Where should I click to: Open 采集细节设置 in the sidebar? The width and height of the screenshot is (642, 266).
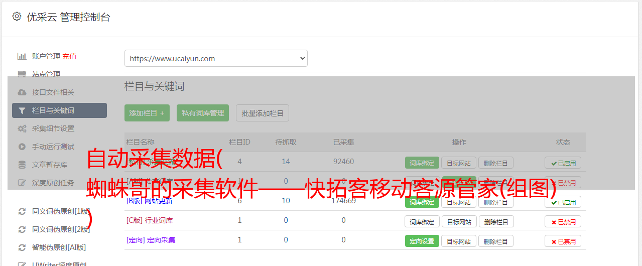[53, 128]
